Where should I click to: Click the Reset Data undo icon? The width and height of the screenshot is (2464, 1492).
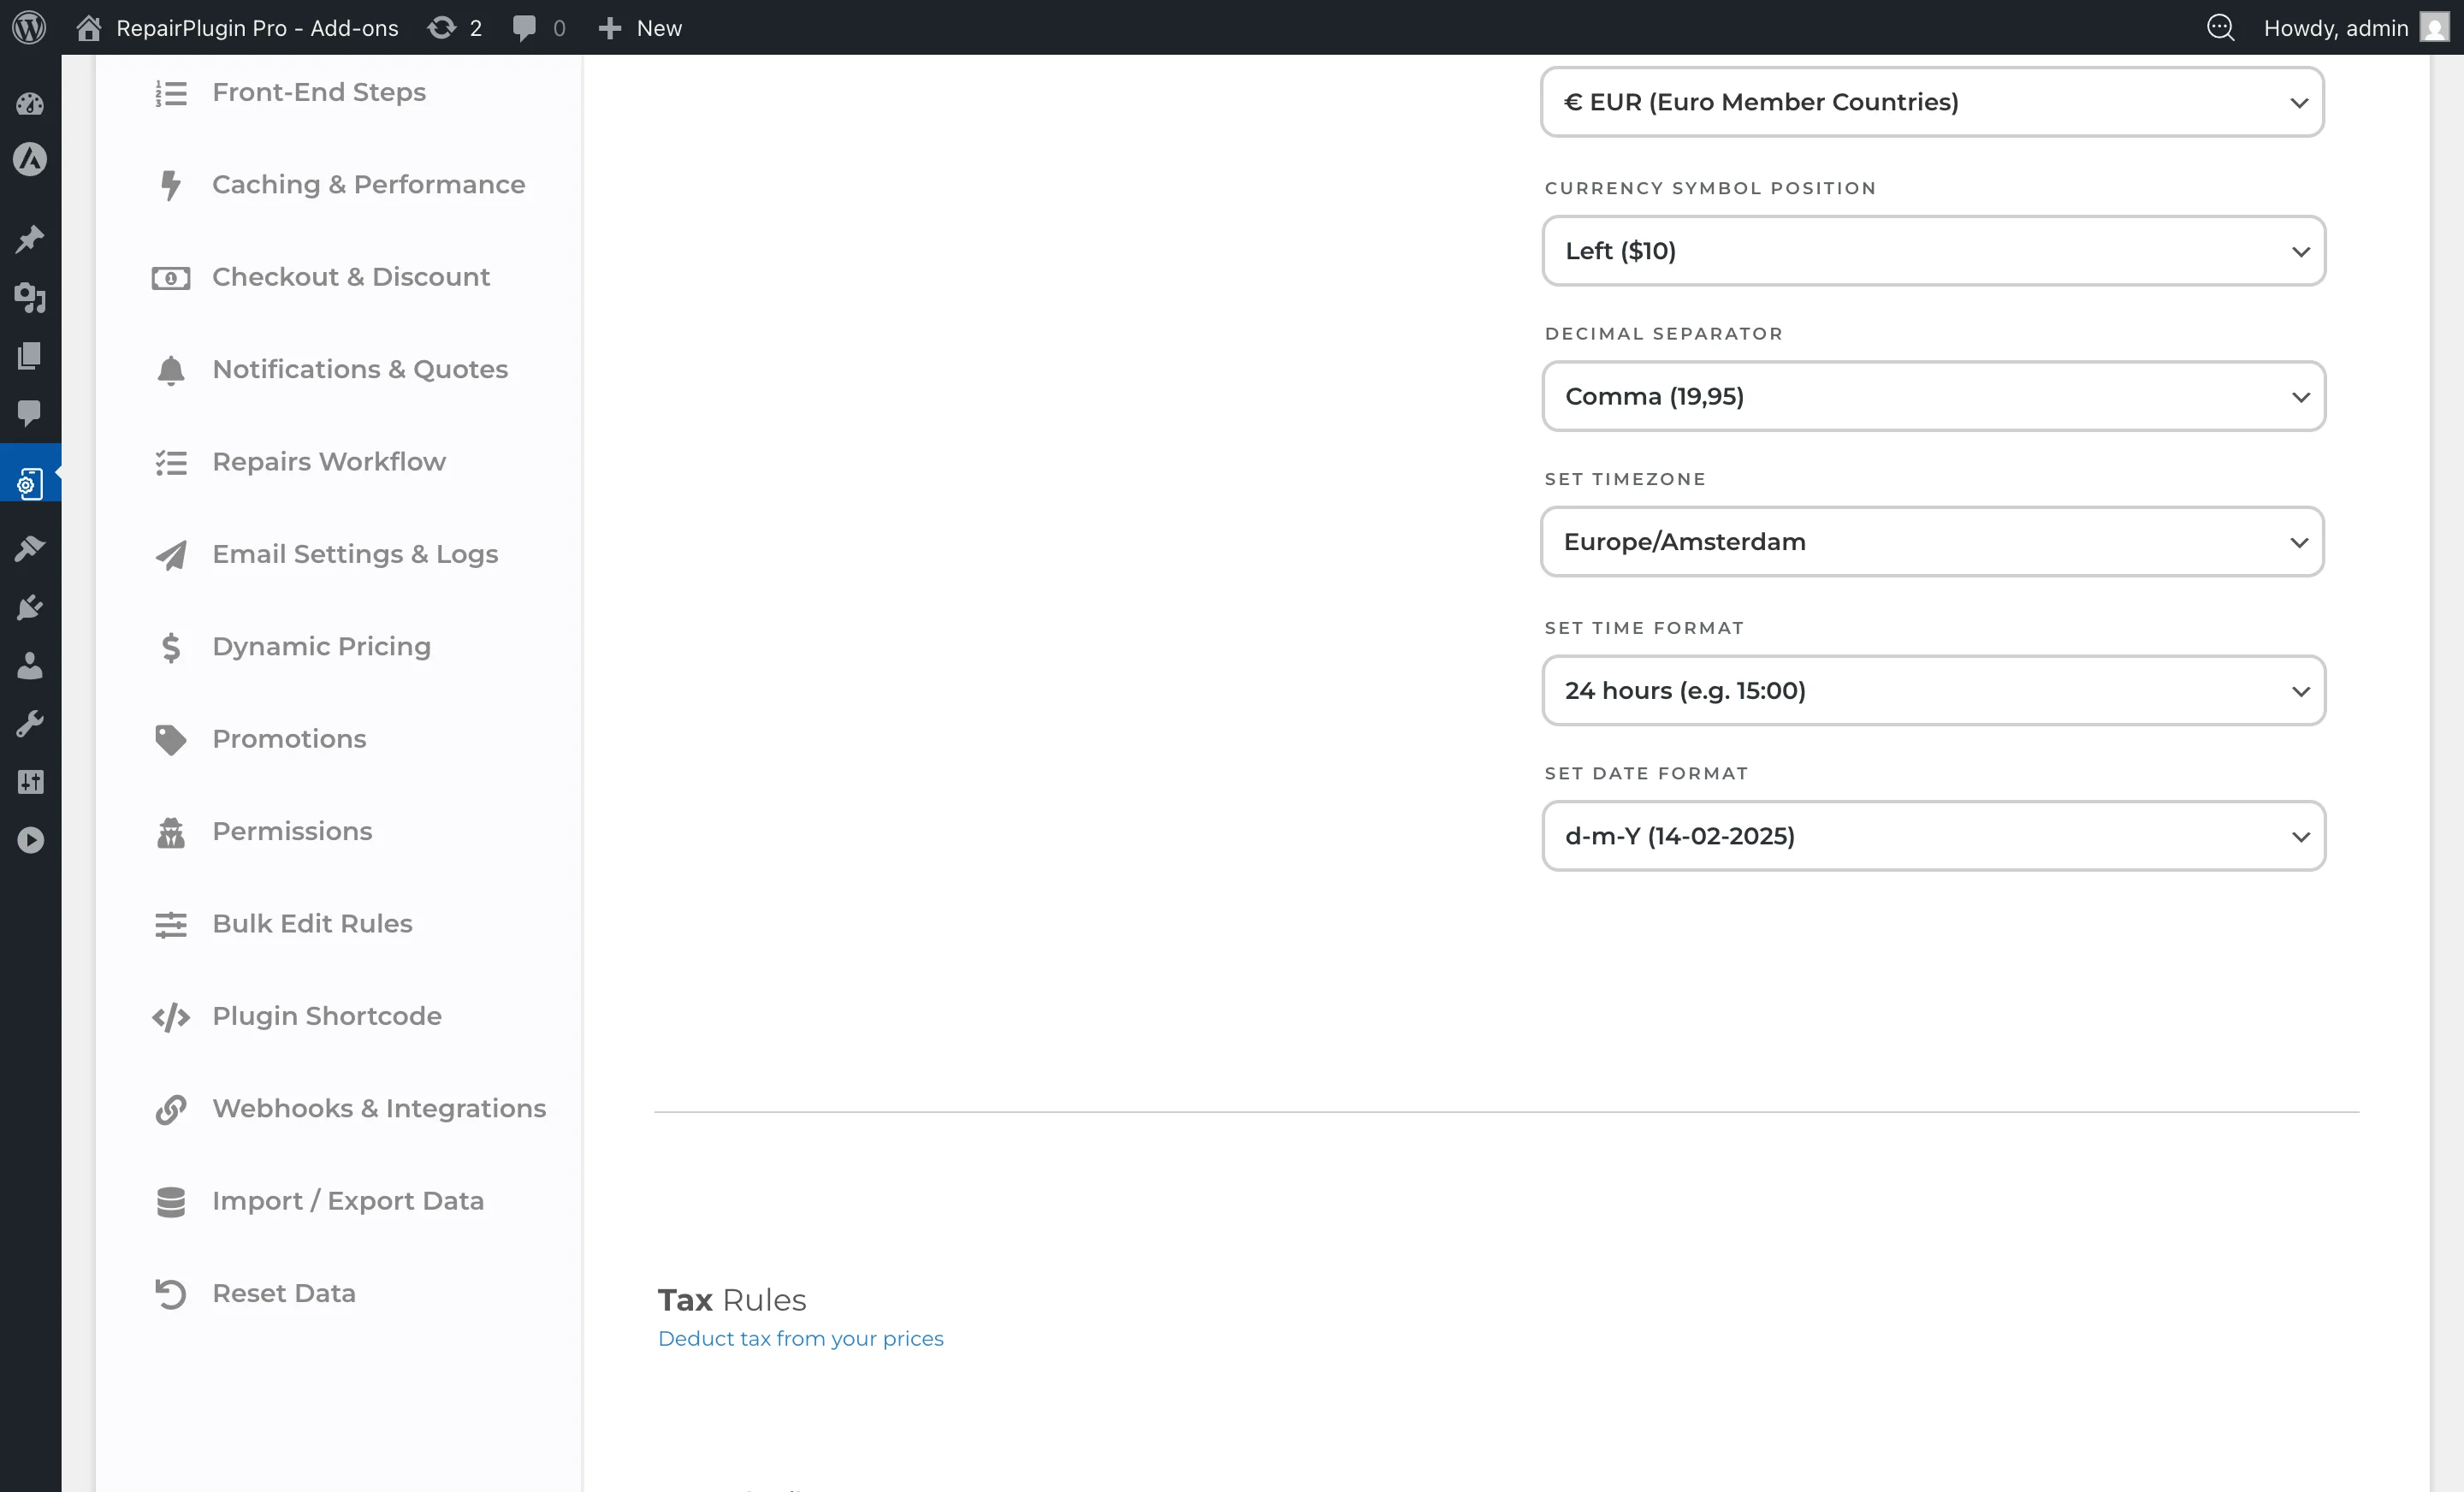coord(171,1294)
